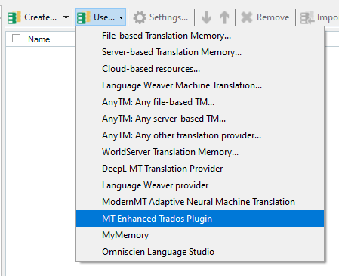Click the Remove X icon

tap(247, 17)
